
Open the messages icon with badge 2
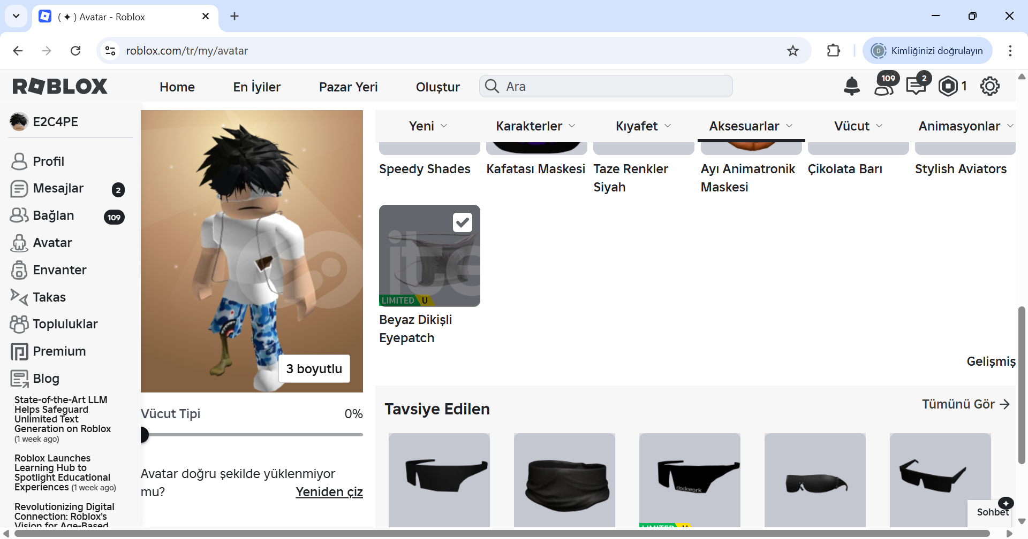coord(917,84)
